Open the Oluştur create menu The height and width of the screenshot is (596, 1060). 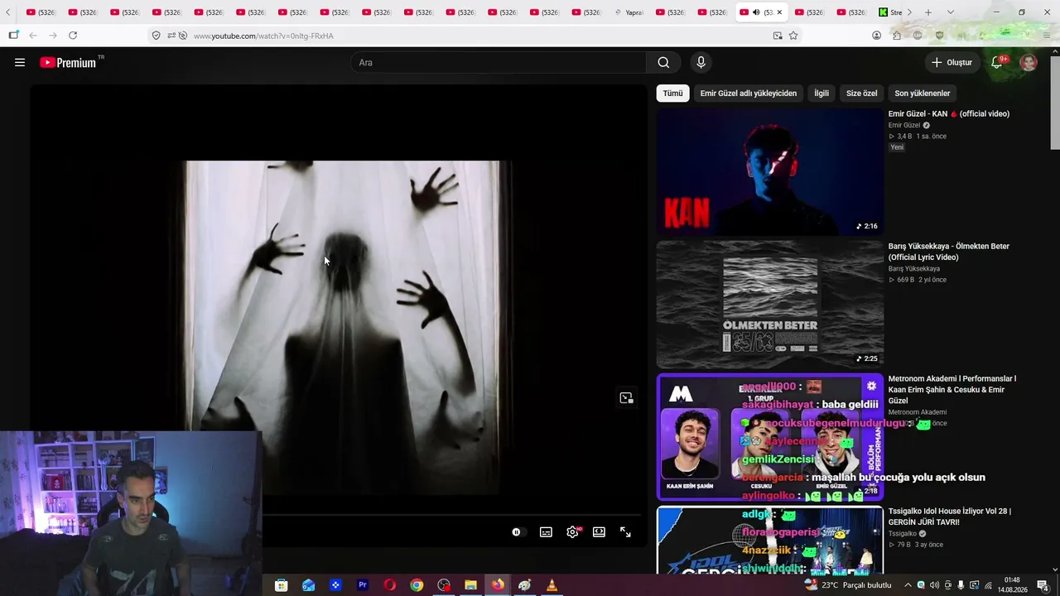point(952,62)
